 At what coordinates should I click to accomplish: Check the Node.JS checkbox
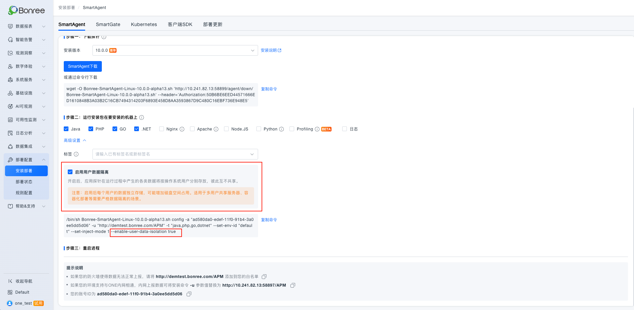(226, 129)
